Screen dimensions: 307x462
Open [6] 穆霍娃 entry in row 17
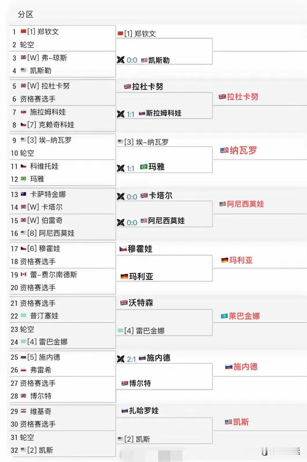pyautogui.click(x=44, y=248)
